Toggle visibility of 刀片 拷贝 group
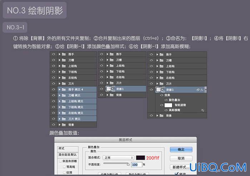The height and width of the screenshot is (176, 250). tap(54, 119)
